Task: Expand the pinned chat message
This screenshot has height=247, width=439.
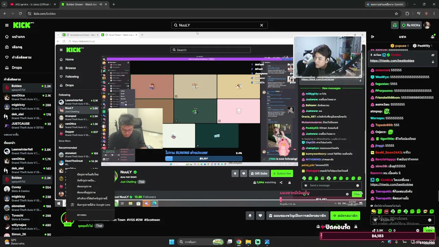Action: [x=433, y=62]
